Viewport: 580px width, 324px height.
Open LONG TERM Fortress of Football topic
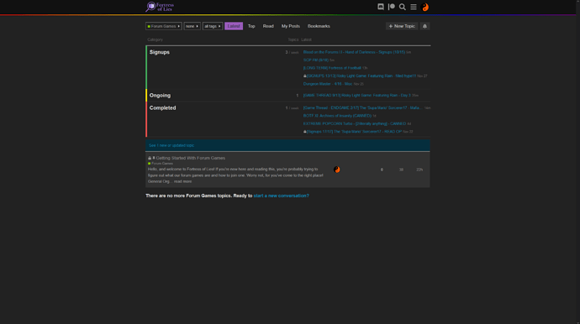point(332,68)
